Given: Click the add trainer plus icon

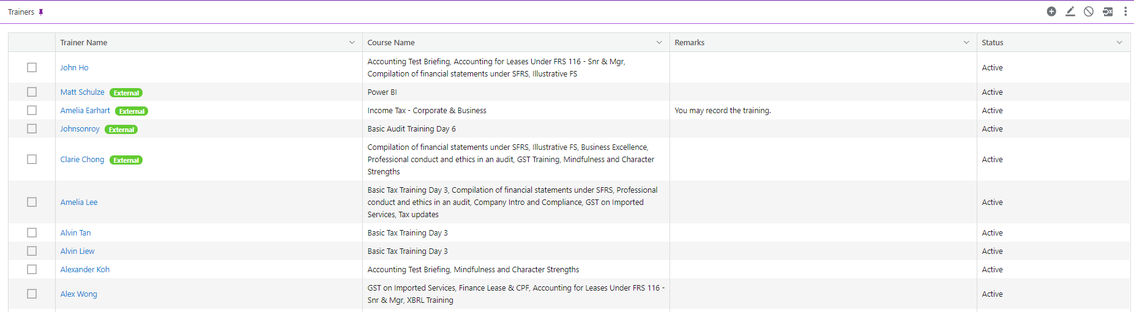Looking at the screenshot, I should click(x=1051, y=12).
